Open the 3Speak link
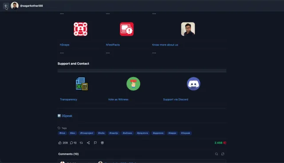 [67, 116]
